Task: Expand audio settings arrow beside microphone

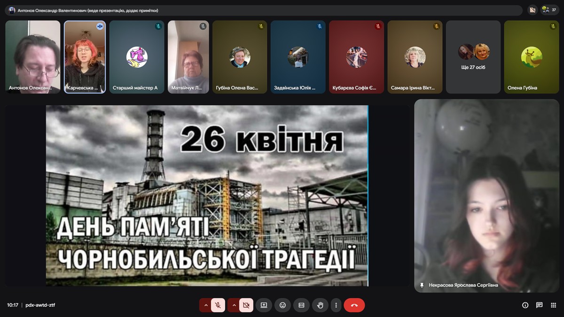Action: [x=205, y=305]
